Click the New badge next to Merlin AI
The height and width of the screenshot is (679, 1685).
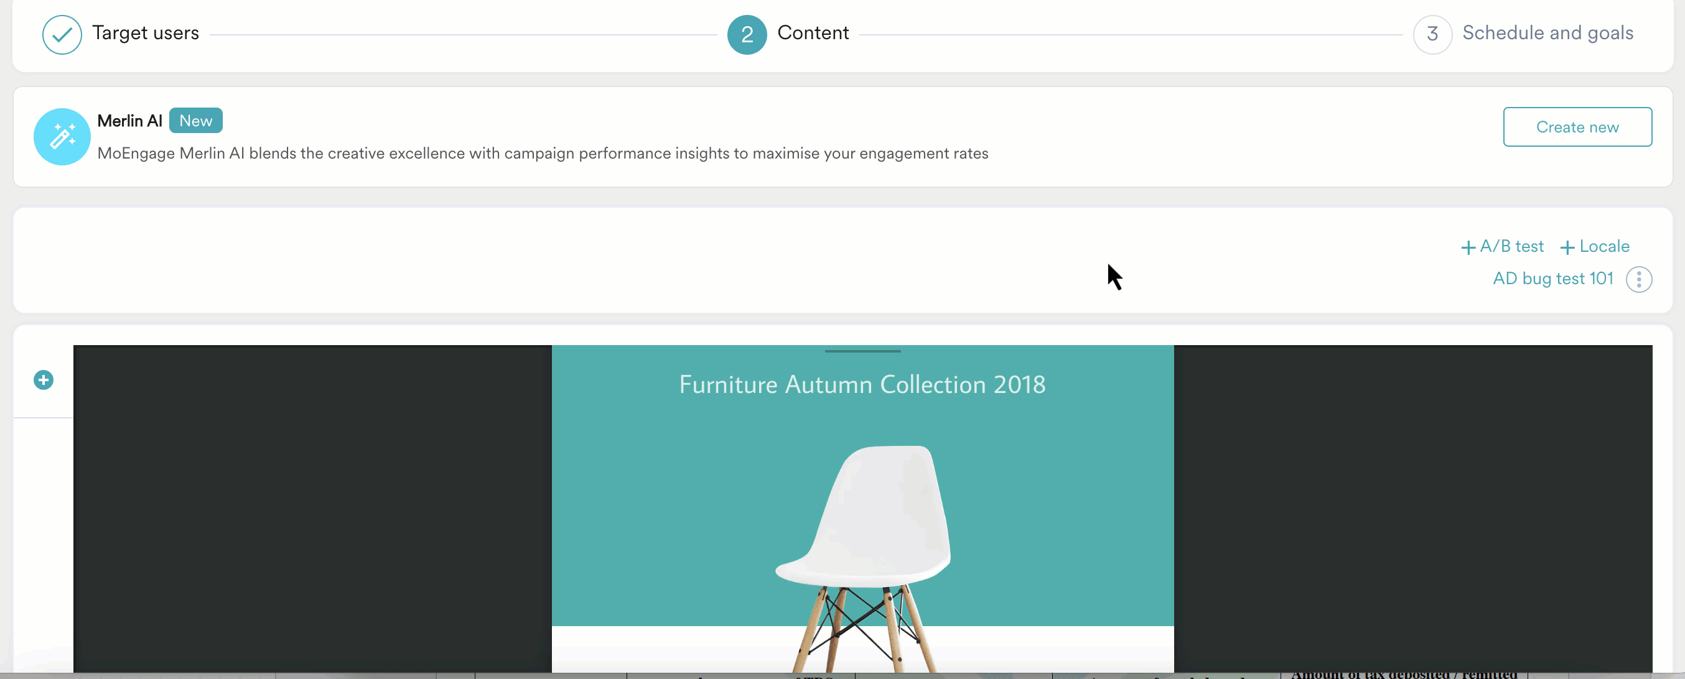point(195,121)
